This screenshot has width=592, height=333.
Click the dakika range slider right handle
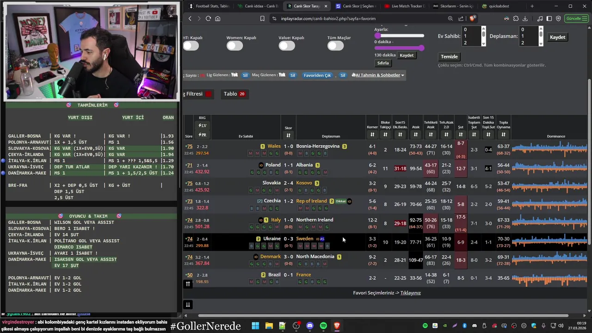[x=421, y=48]
